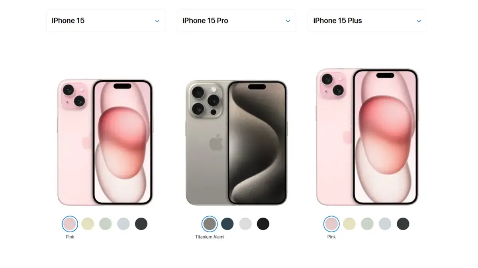Click the iPhone 15 Pro titanium product image

(x=236, y=143)
